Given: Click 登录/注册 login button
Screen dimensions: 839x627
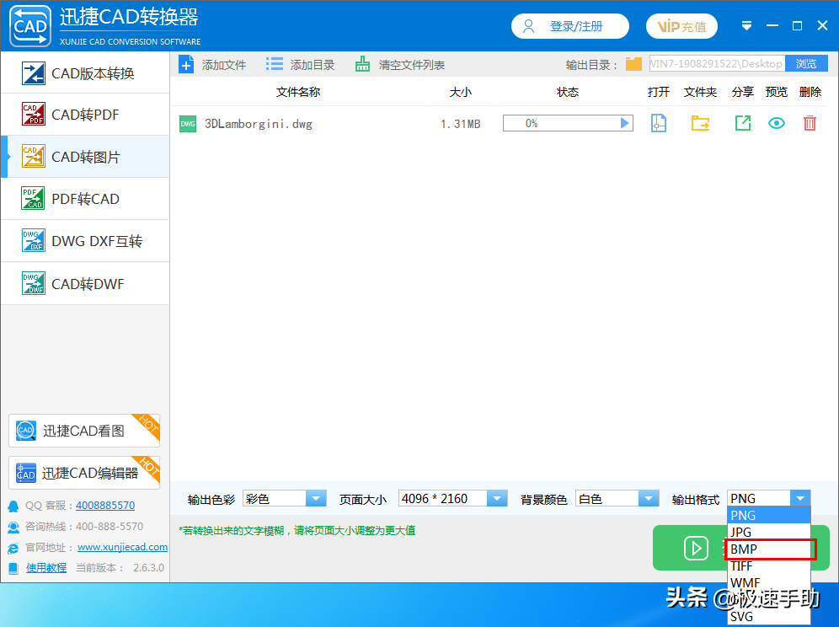Looking at the screenshot, I should (569, 26).
